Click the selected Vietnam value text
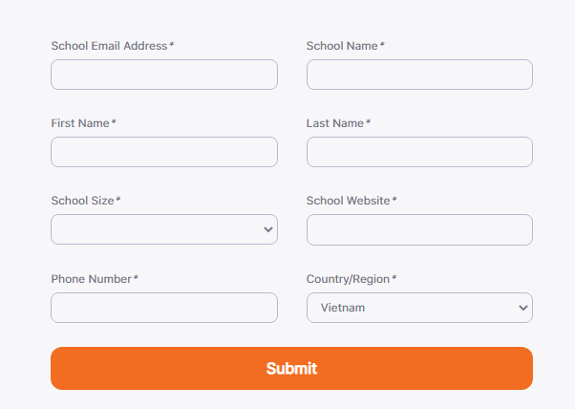 [x=343, y=308]
